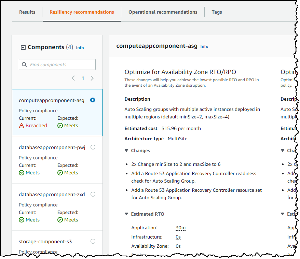The width and height of the screenshot is (300, 259).
Task: Collapse the Estimated RTO section triangle
Action: point(126,214)
